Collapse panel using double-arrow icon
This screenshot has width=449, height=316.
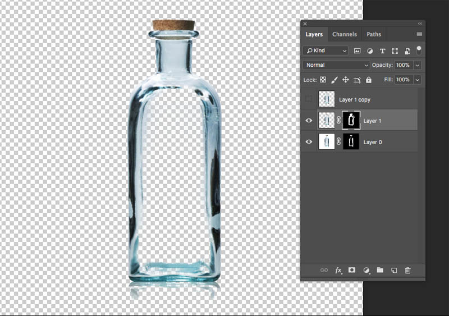coord(420,24)
